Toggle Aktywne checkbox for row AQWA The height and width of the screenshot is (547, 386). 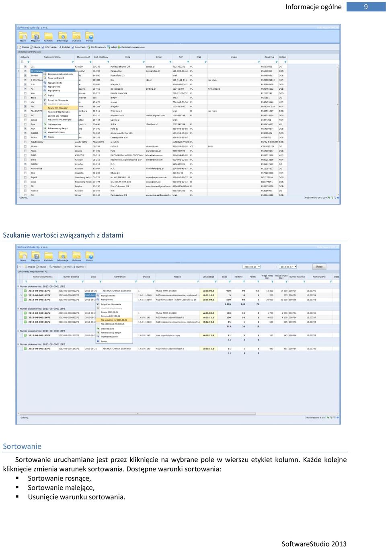tap(25, 177)
